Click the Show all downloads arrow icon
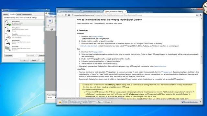 click(x=182, y=102)
